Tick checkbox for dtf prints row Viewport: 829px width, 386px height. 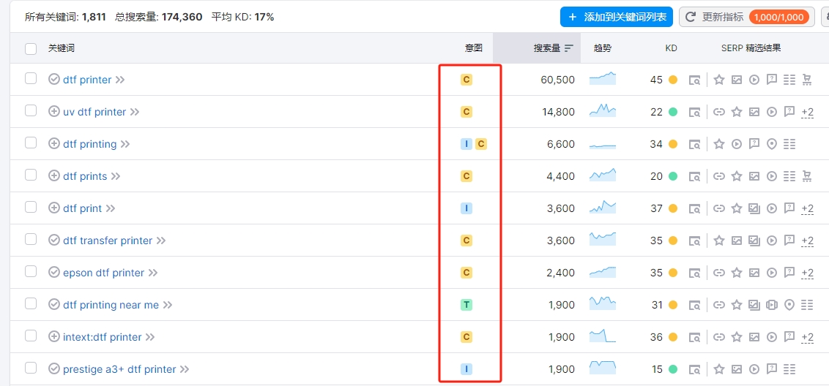pyautogui.click(x=31, y=175)
